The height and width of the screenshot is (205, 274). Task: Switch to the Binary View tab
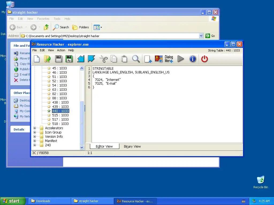[x=132, y=147]
